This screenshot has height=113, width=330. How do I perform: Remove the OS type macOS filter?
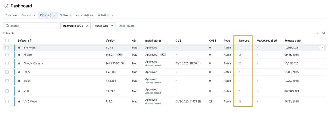pos(87,26)
